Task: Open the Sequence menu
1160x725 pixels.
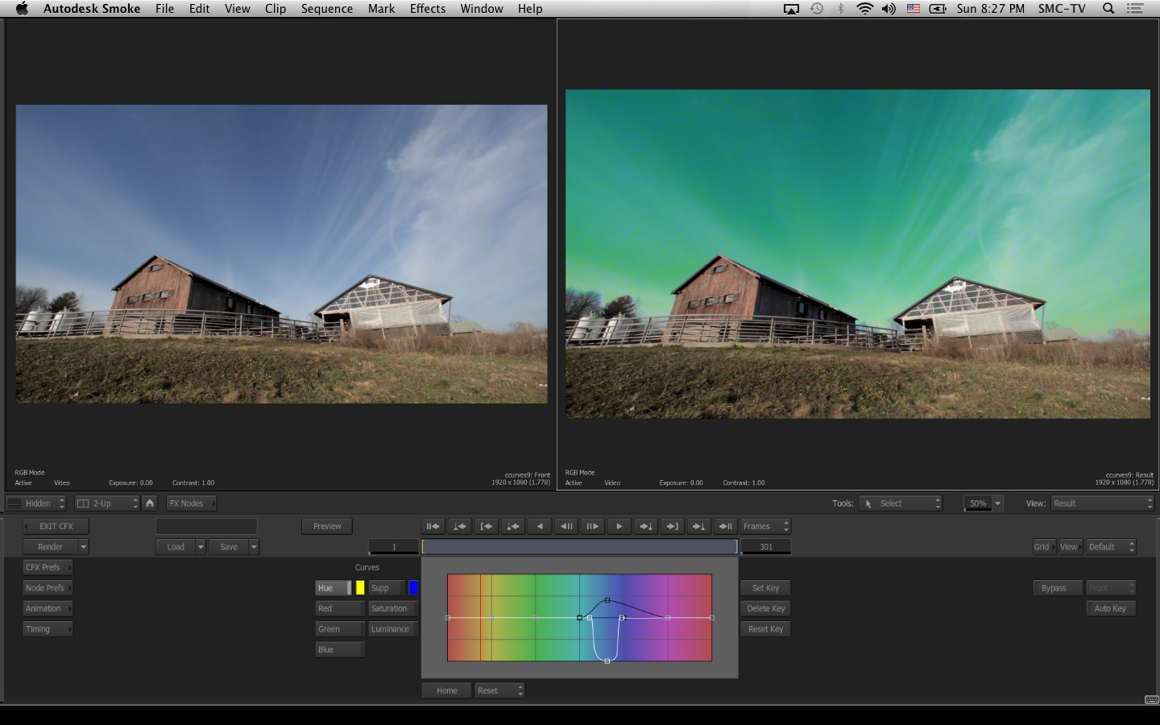Action: (x=326, y=9)
